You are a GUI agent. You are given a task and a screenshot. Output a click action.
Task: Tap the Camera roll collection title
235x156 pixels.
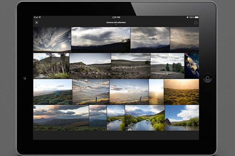pyautogui.click(x=116, y=22)
